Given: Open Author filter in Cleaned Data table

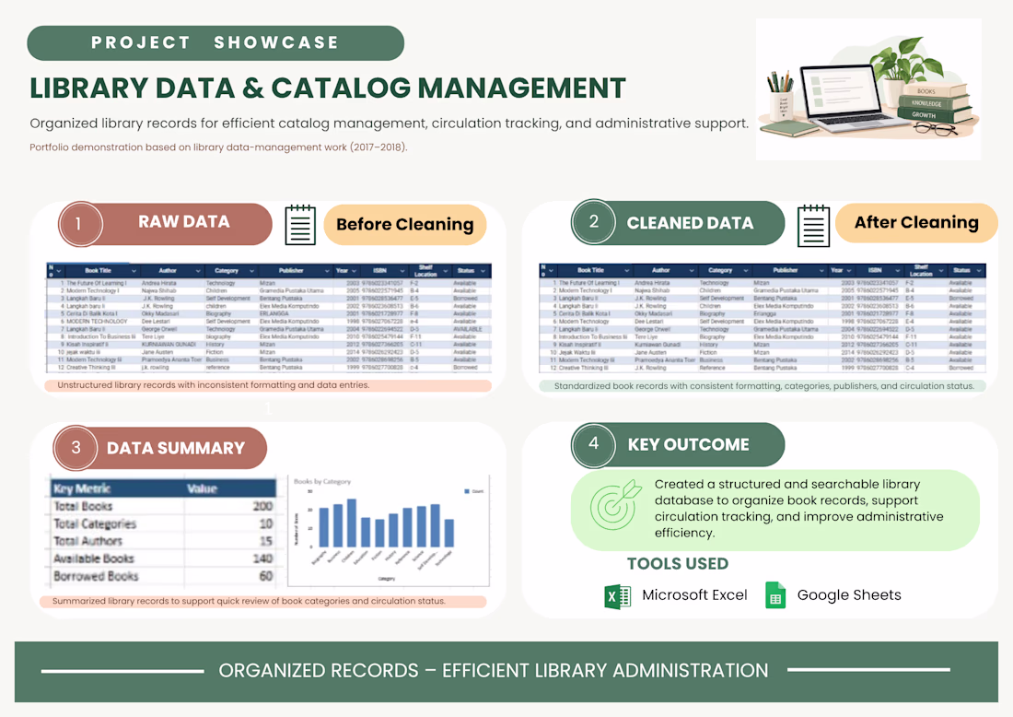Looking at the screenshot, I should pos(692,270).
